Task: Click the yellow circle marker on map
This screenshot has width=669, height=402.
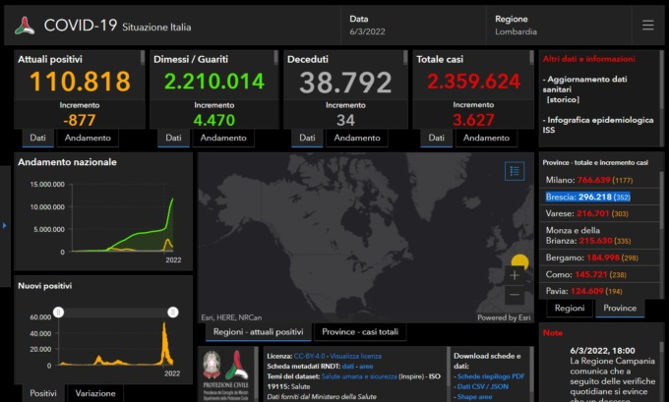Action: tap(520, 261)
